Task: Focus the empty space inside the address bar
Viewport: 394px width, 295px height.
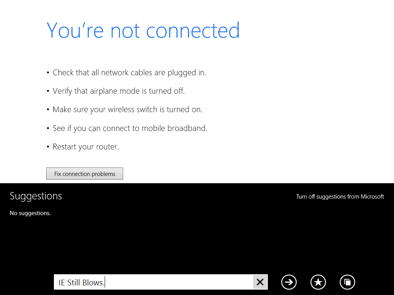Action: point(179,282)
